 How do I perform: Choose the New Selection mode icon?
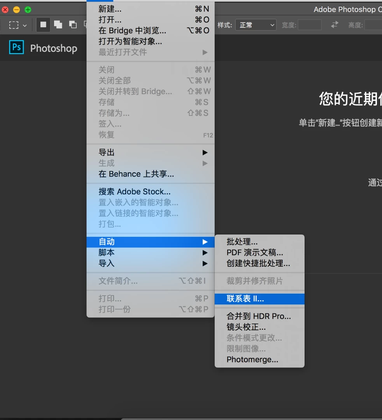tap(43, 25)
